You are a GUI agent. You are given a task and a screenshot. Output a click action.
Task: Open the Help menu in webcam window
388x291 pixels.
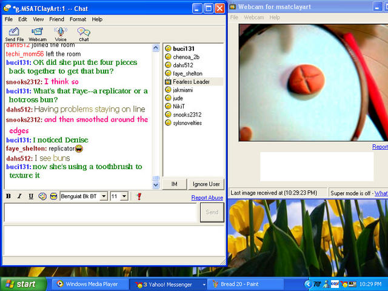pyautogui.click(x=275, y=18)
